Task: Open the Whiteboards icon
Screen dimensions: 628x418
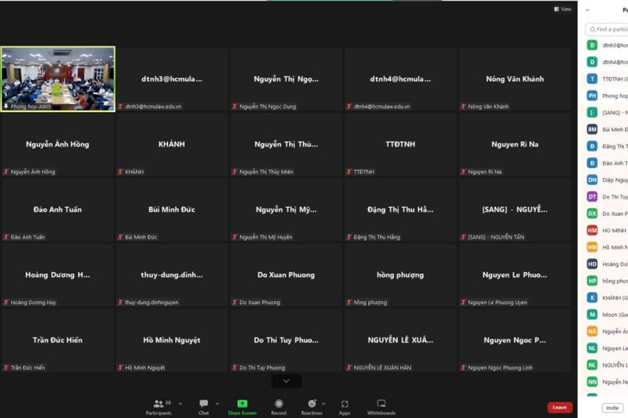Action: pyautogui.click(x=382, y=403)
